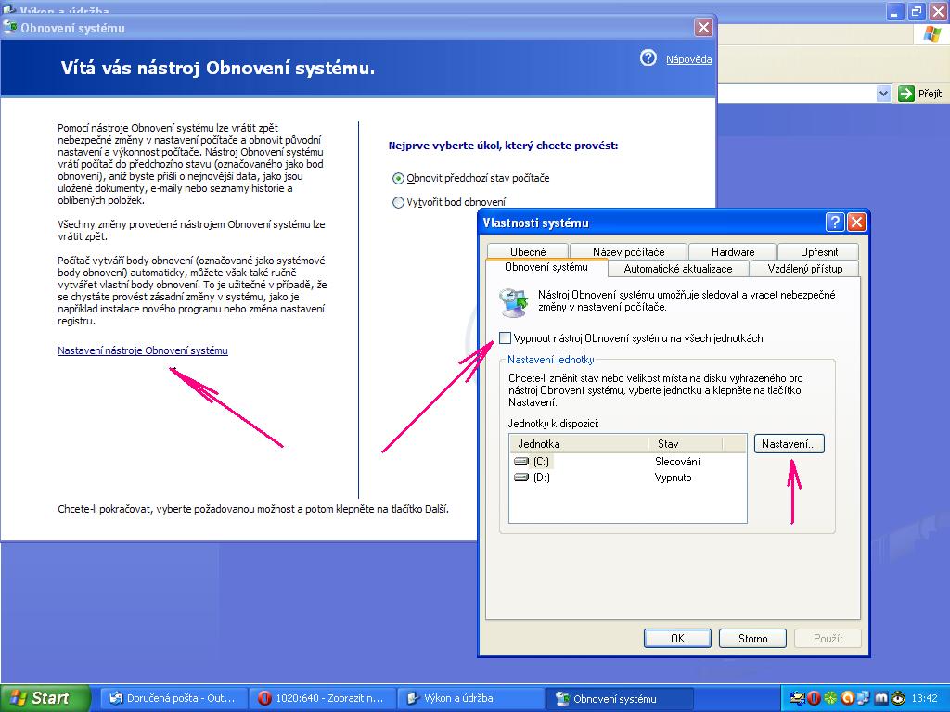The image size is (950, 712).
Task: Open the address bar dropdown arrow
Action: (884, 94)
